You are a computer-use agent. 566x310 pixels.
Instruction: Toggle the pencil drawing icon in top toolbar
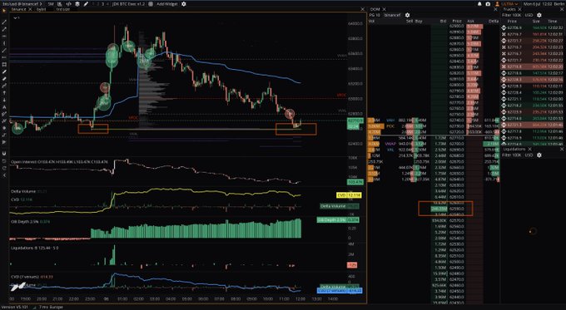[86, 3]
